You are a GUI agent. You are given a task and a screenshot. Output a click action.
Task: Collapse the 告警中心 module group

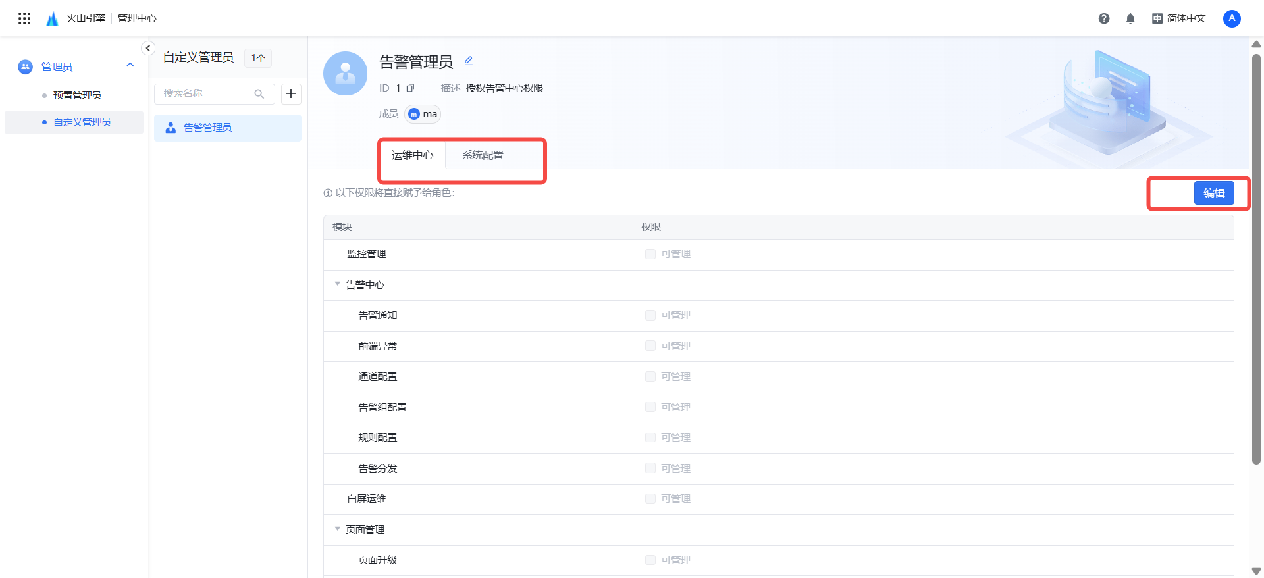338,284
